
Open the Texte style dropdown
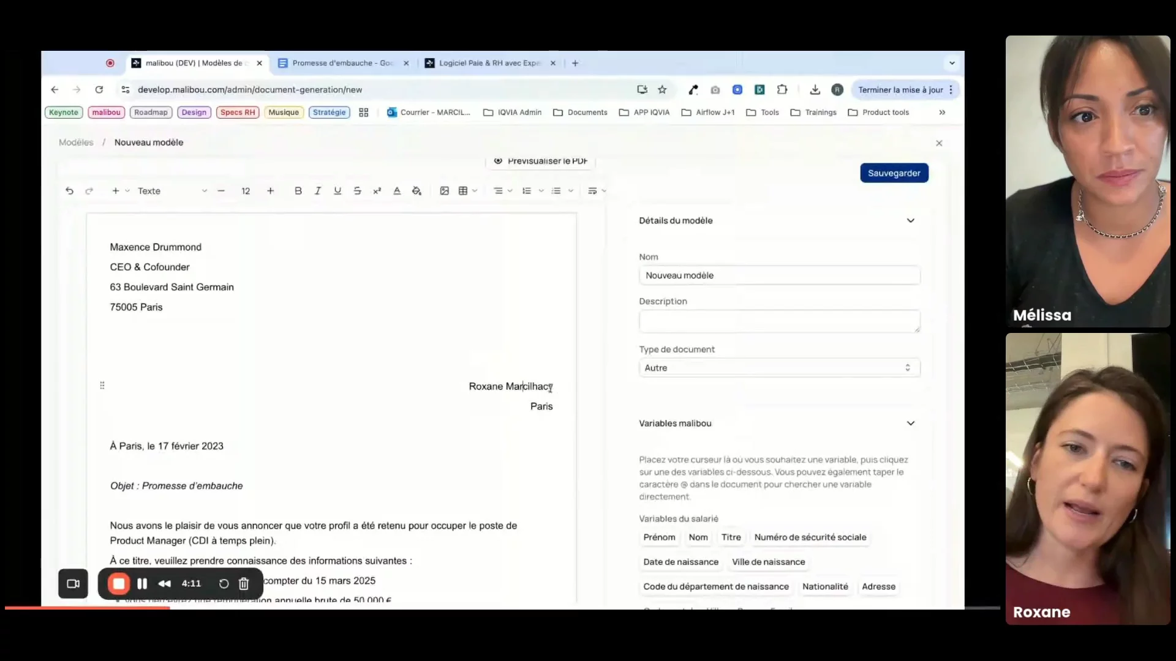pos(172,191)
